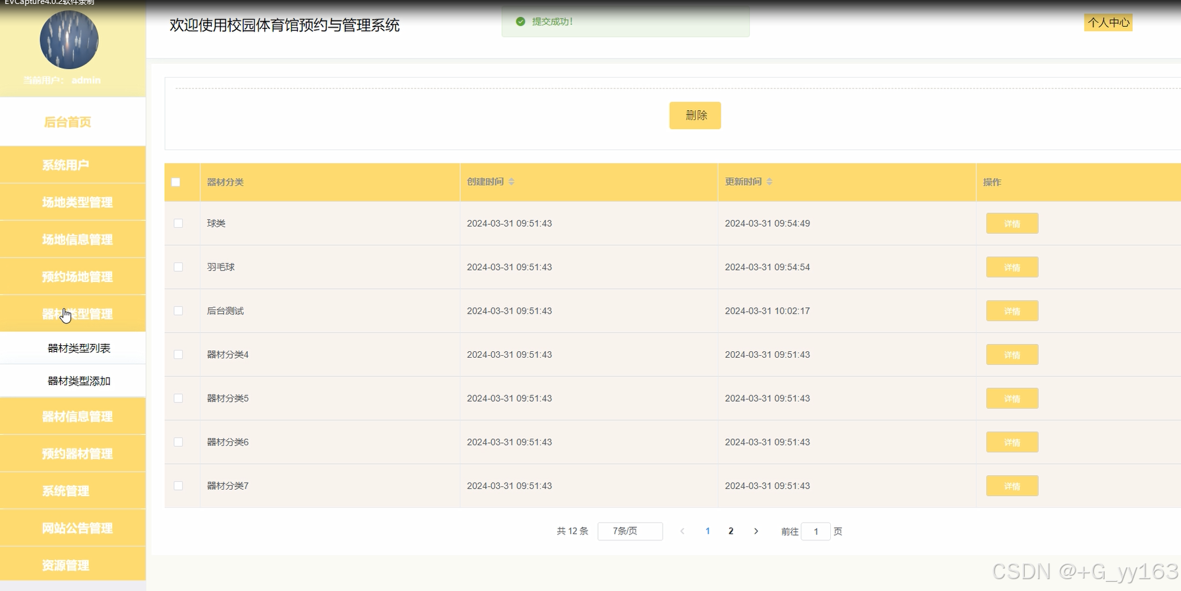This screenshot has height=591, width=1181.
Task: Click the 操作 column header
Action: 992,182
